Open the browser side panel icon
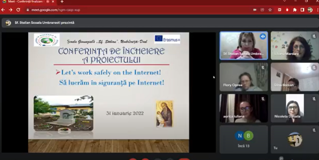Image resolution: width=319 pixels, height=160 pixels. 302,10
